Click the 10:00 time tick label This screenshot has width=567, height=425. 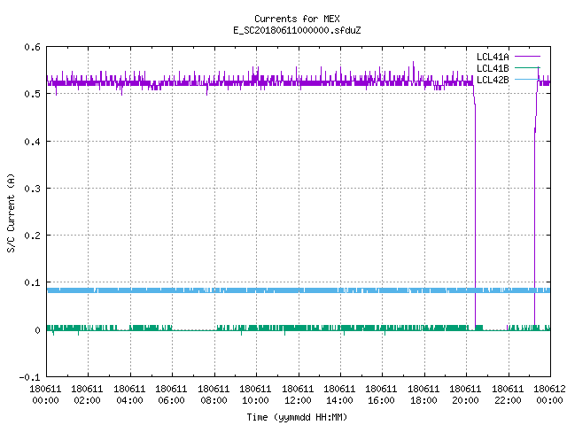click(x=255, y=400)
